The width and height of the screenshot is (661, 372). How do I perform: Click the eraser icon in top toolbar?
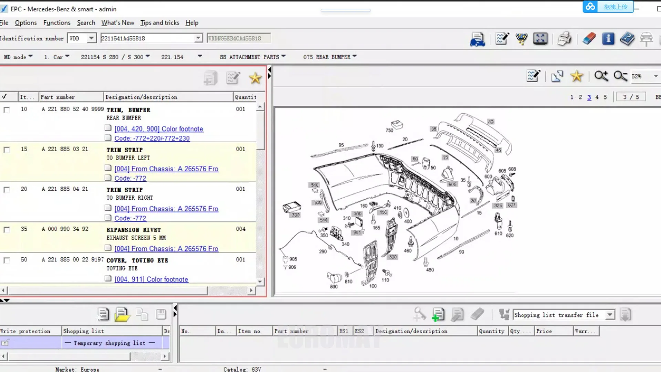(589, 39)
